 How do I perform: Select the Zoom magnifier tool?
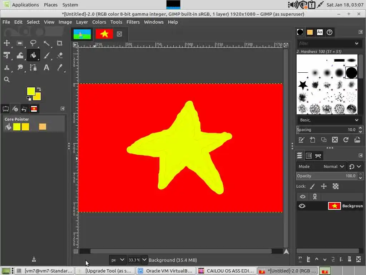click(x=7, y=80)
